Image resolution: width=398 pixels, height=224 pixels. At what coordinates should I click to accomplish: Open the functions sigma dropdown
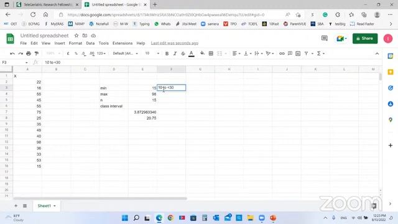(320, 54)
